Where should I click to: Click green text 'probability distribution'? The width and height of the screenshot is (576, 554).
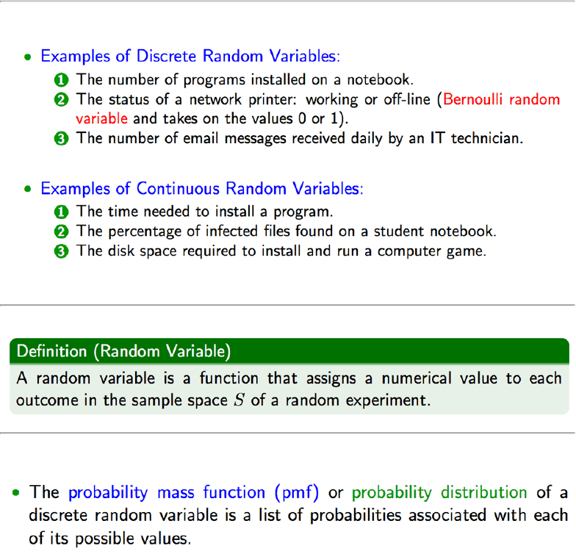click(x=439, y=492)
